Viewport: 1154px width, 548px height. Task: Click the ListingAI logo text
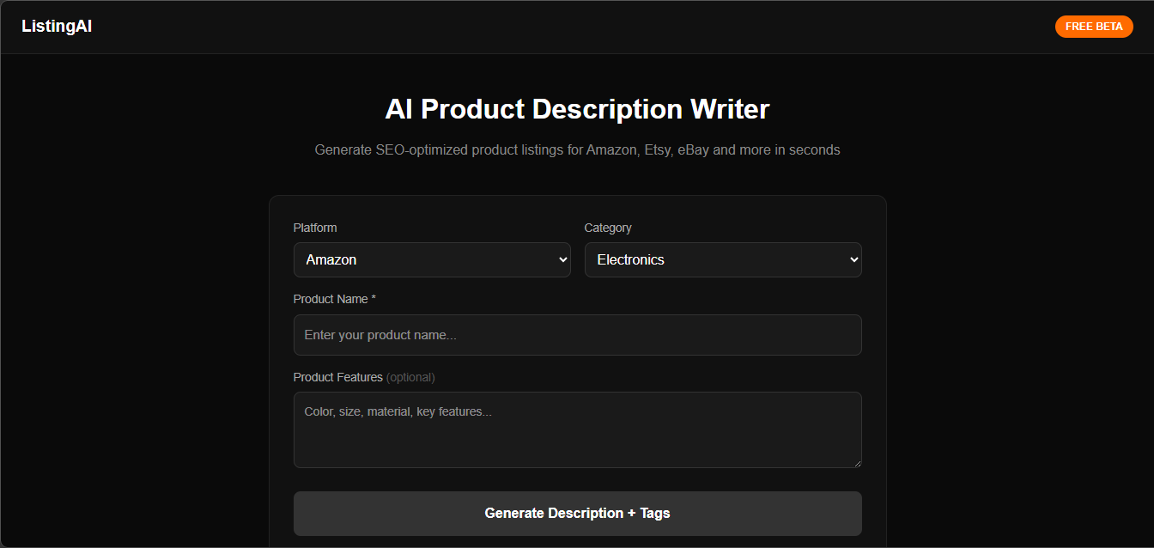click(57, 27)
